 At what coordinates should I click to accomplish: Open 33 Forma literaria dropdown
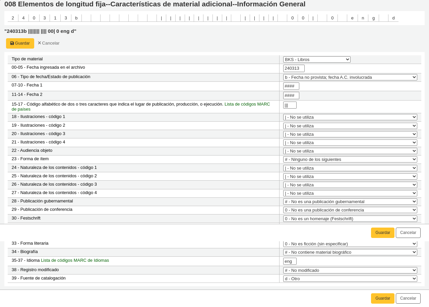point(350,244)
